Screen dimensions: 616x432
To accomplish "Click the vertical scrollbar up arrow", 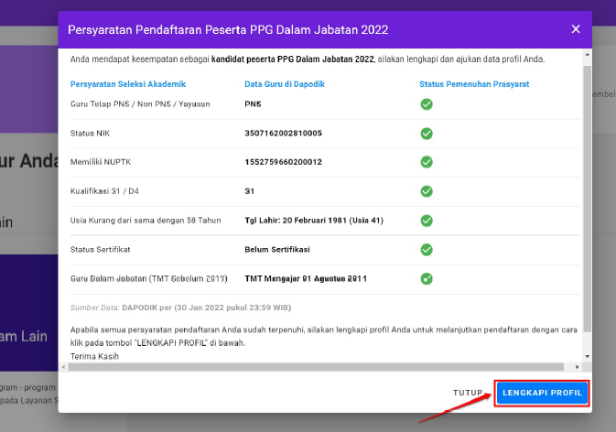I will [588, 55].
